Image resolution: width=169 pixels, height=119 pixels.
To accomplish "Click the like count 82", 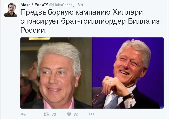I will (x=76, y=114).
